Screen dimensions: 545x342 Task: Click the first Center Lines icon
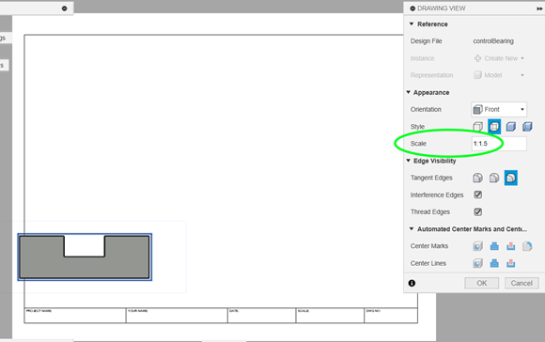pos(477,263)
